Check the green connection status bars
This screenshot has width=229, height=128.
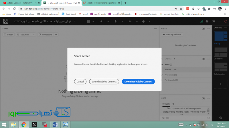click(202, 21)
